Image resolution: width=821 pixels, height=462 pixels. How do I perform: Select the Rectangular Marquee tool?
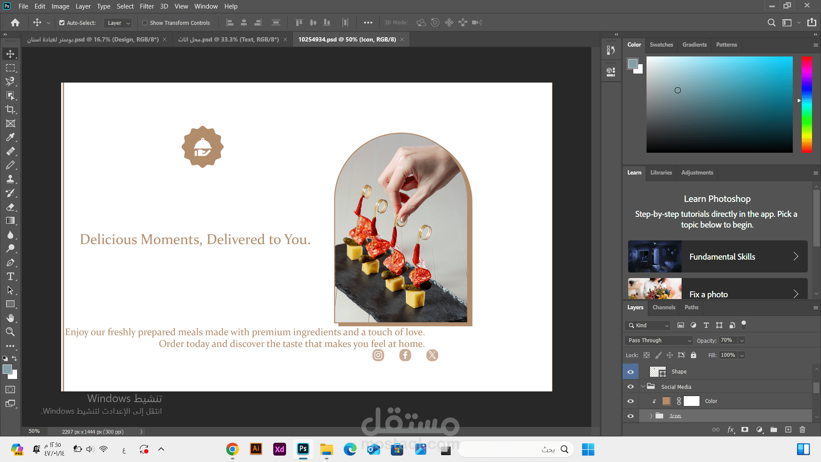[x=10, y=68]
